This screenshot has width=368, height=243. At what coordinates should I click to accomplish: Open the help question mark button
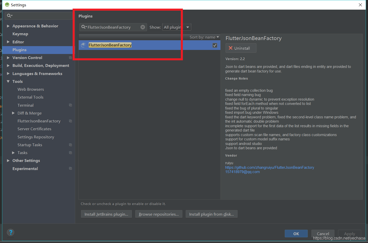click(x=11, y=232)
